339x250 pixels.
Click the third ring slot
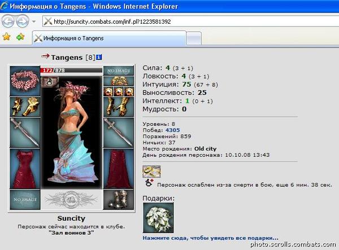(x=129, y=91)
